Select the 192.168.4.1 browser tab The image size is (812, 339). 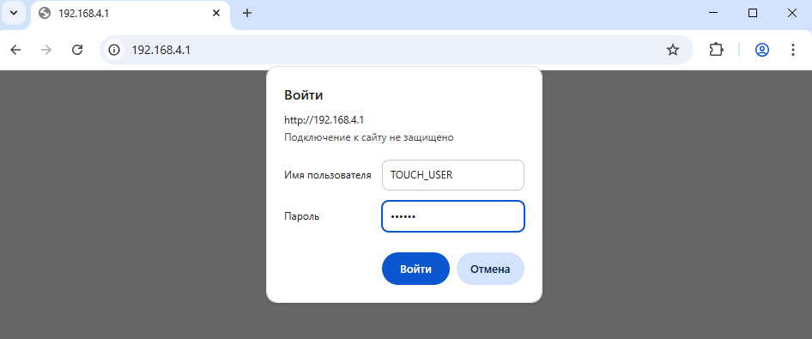pyautogui.click(x=130, y=14)
